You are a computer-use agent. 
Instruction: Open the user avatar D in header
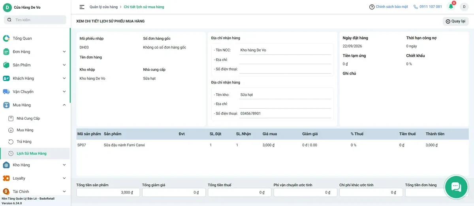click(x=463, y=7)
